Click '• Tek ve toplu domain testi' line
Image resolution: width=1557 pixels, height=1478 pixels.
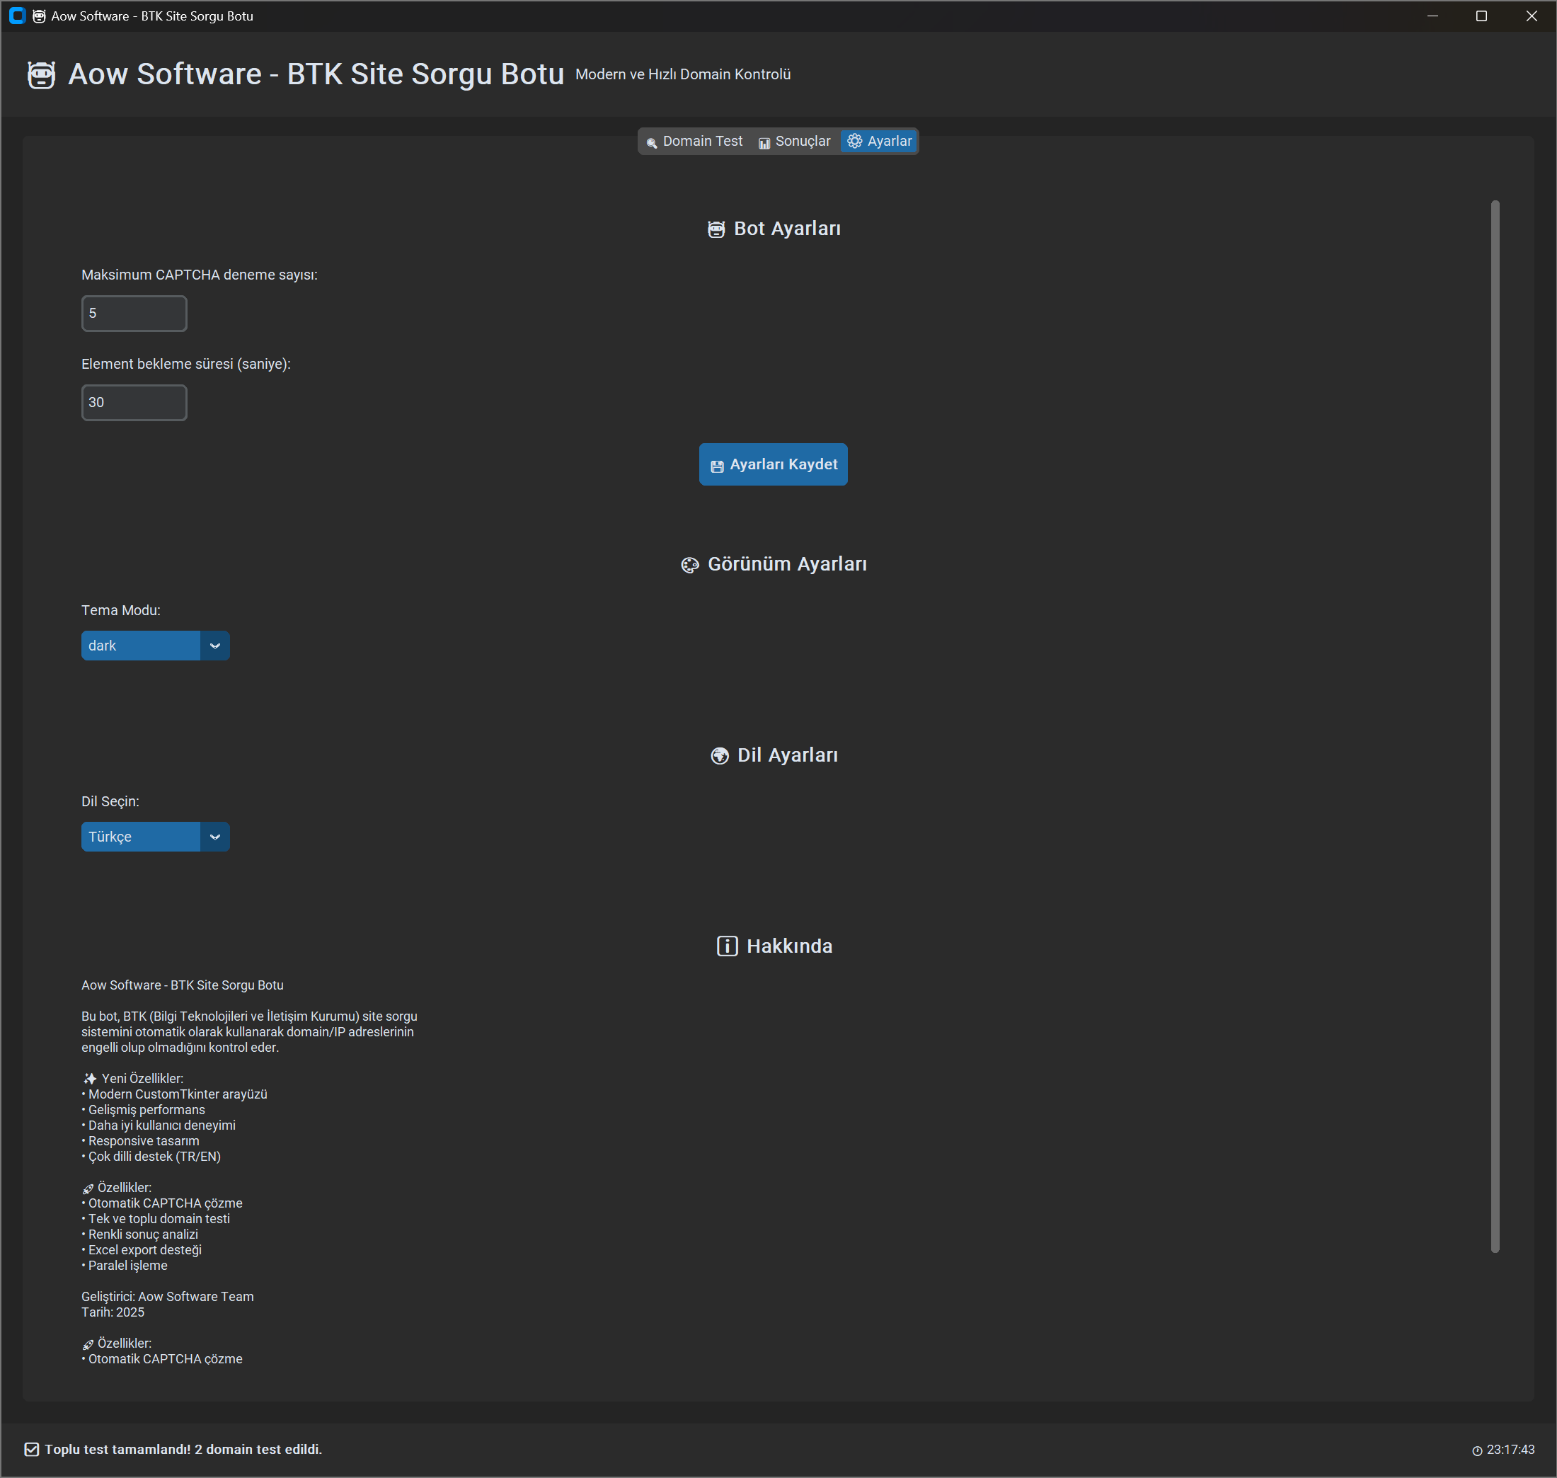point(156,1219)
